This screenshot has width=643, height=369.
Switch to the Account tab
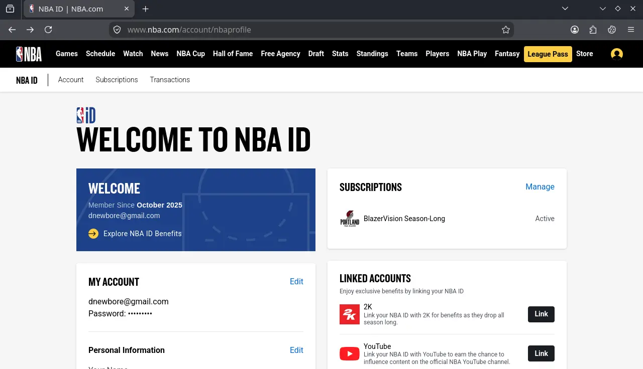(x=71, y=80)
